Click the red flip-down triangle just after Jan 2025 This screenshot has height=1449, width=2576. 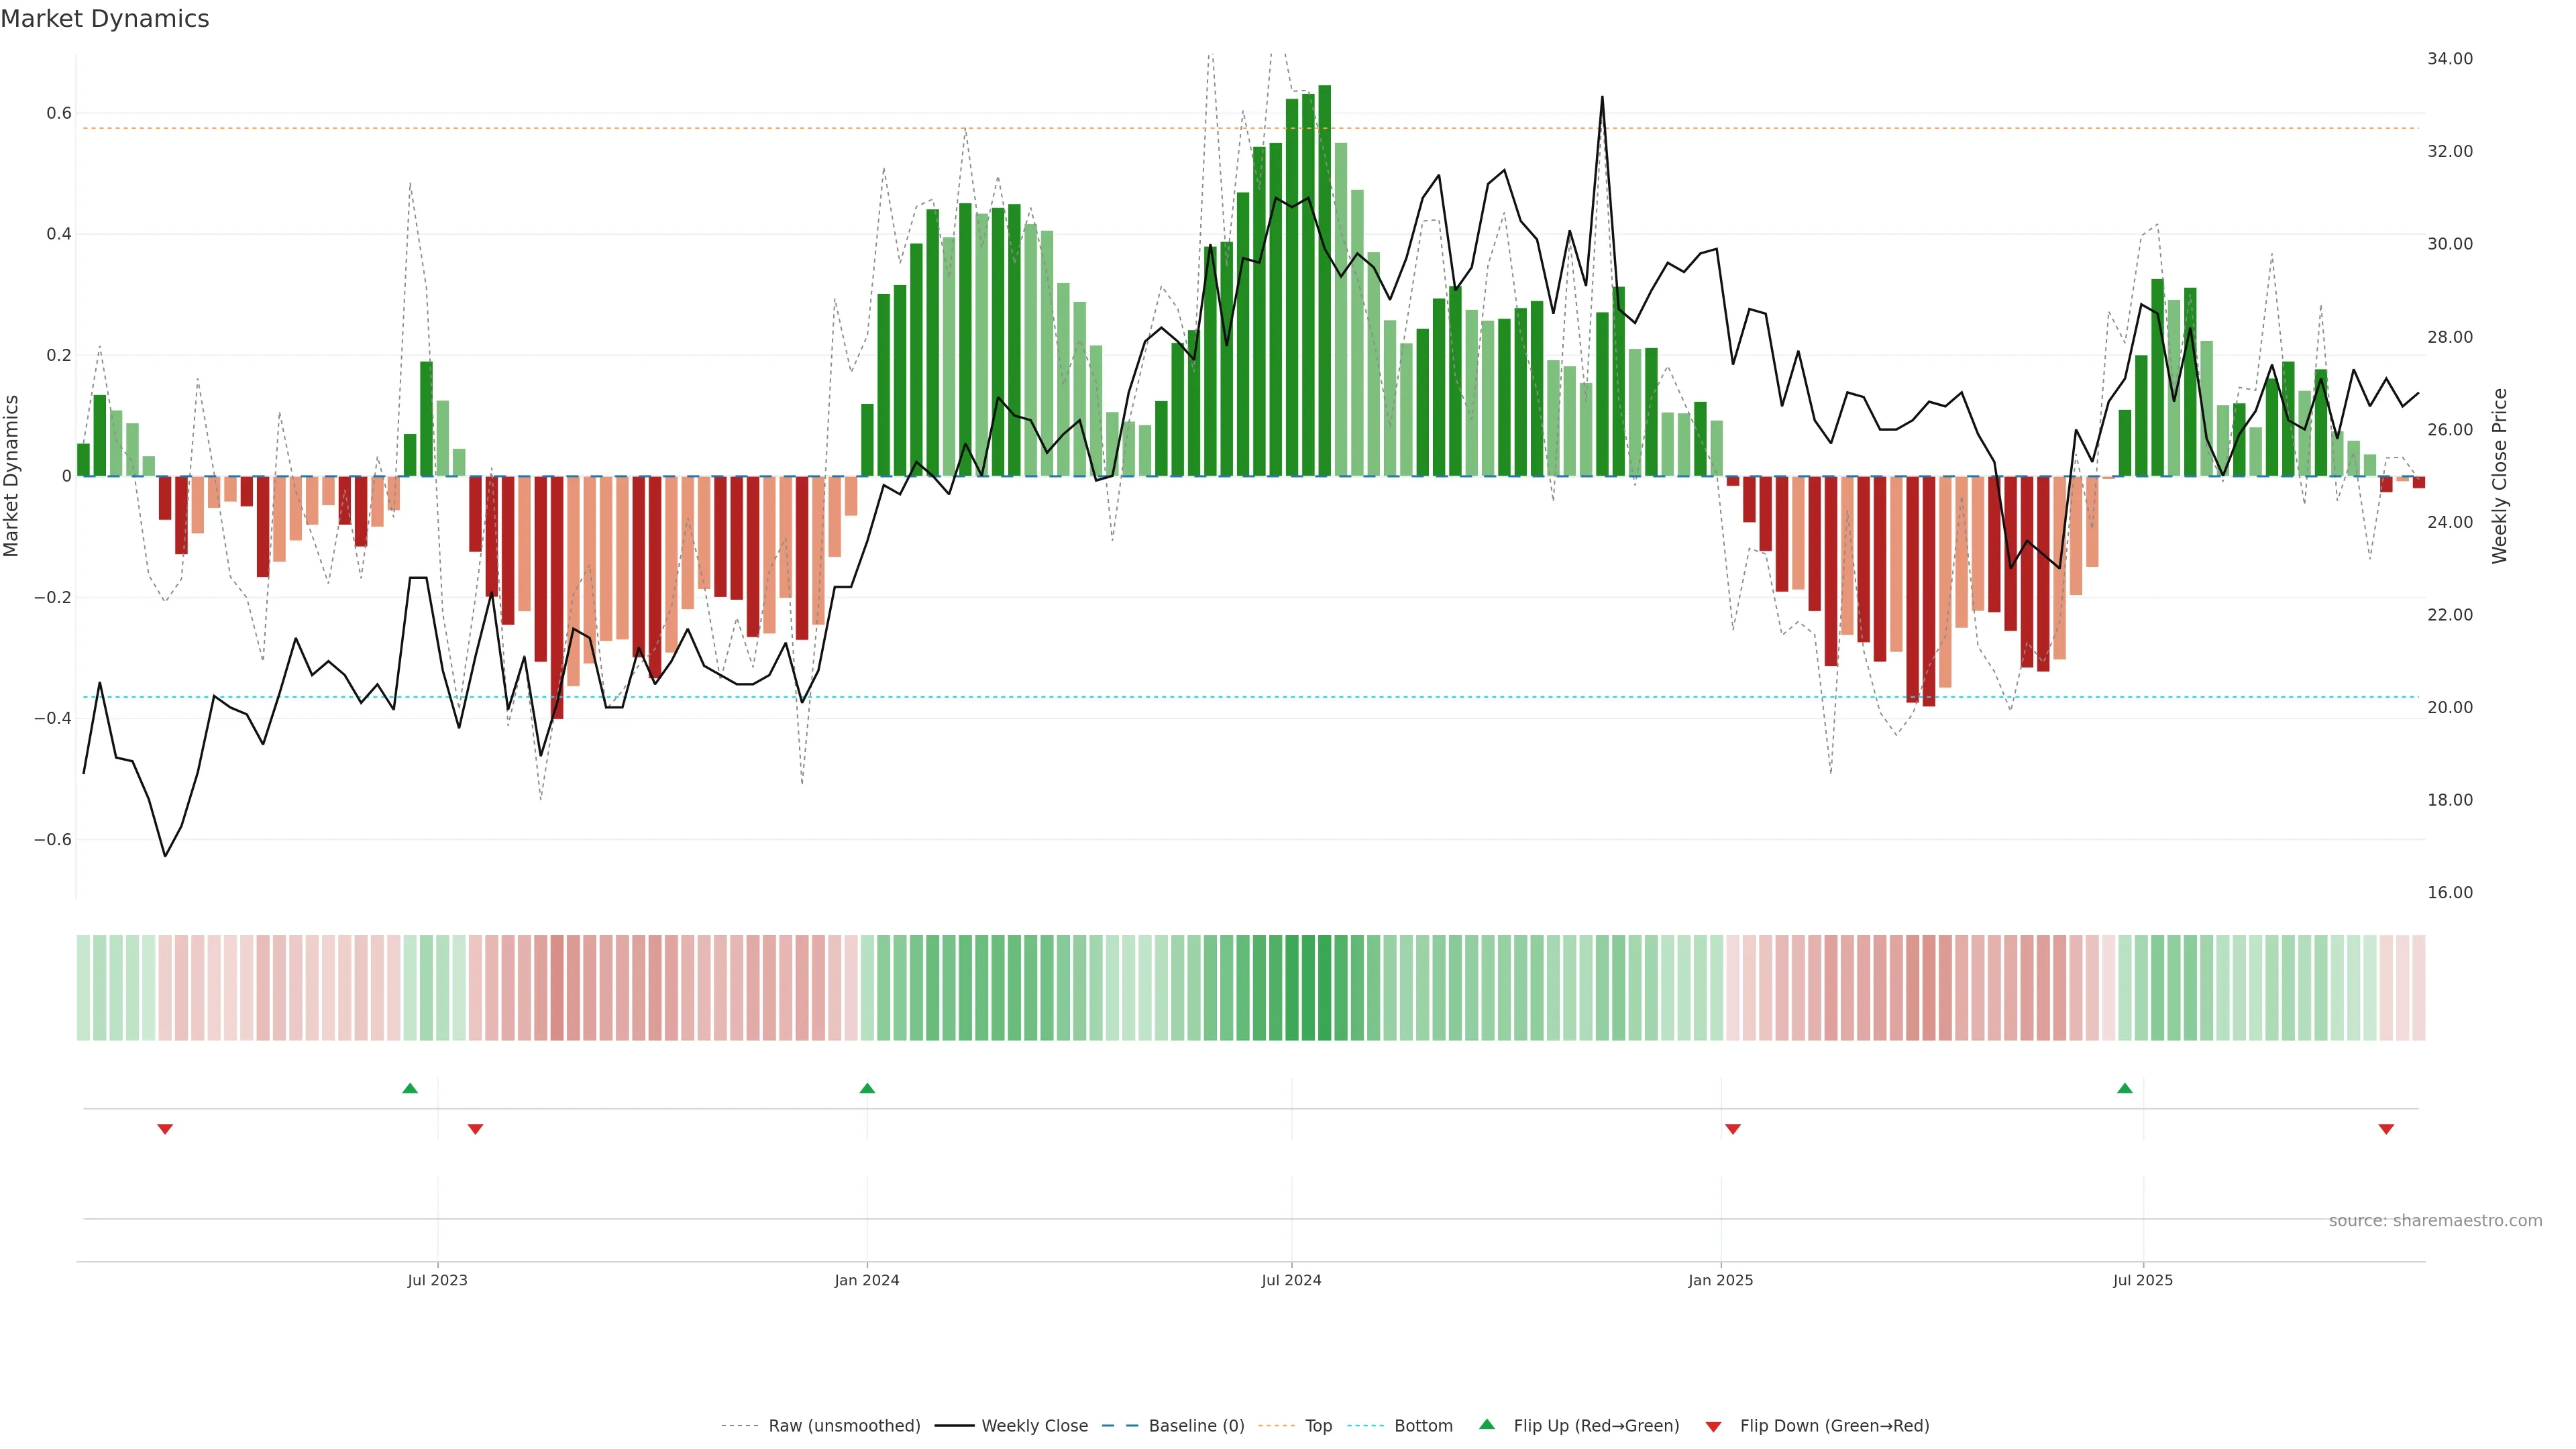coord(1733,1129)
